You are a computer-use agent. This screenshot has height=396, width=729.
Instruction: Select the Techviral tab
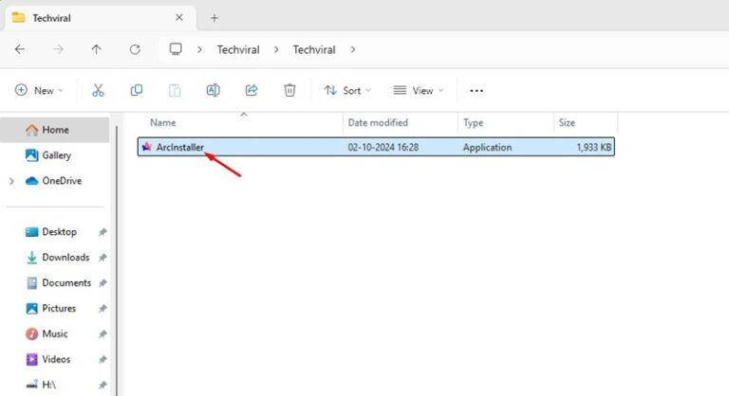pyautogui.click(x=100, y=18)
